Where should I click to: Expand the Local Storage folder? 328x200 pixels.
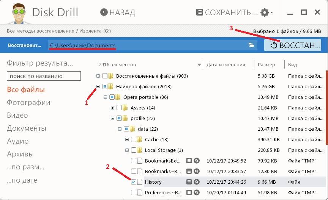[127, 150]
